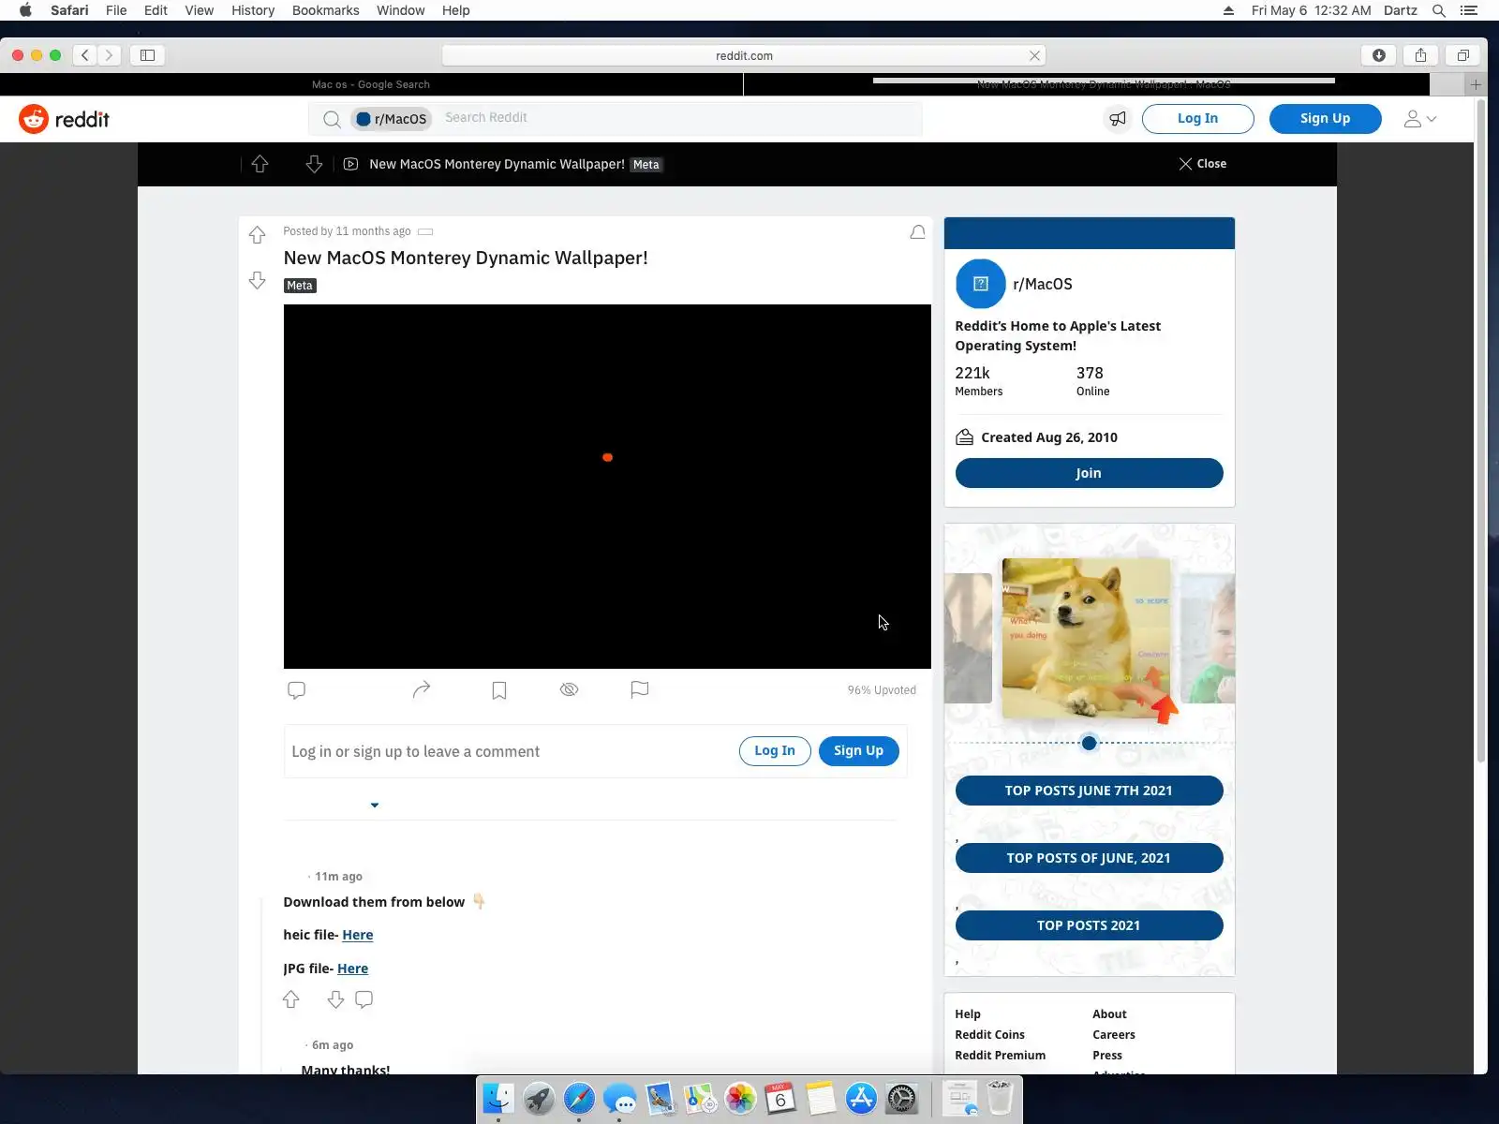Open the Dartz user menu
Screen dimensions: 1499x1124
point(1401,10)
